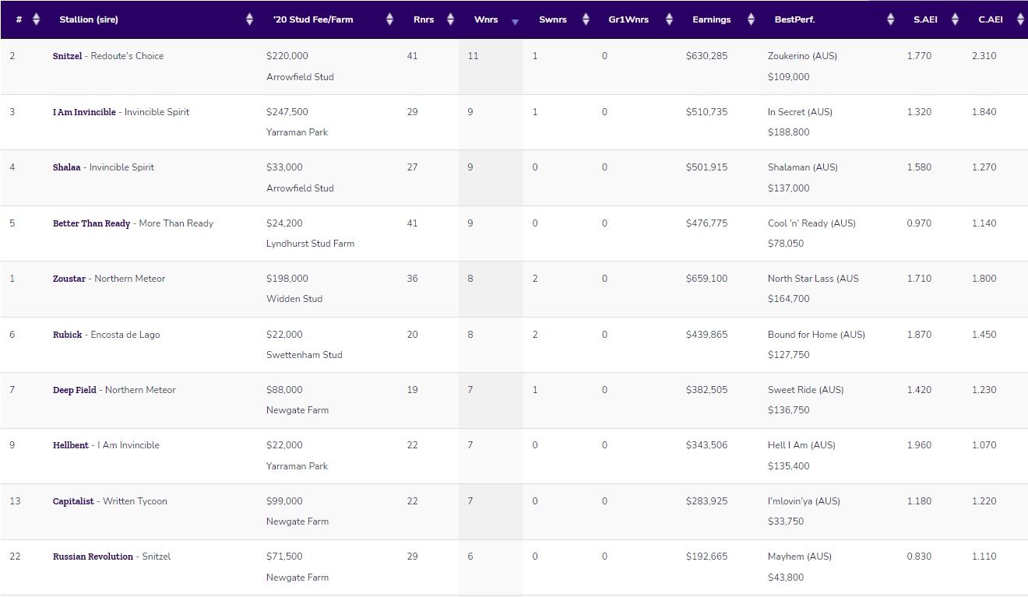The width and height of the screenshot is (1028, 597).
Task: Click the $343,506 earnings value
Action: pos(707,445)
